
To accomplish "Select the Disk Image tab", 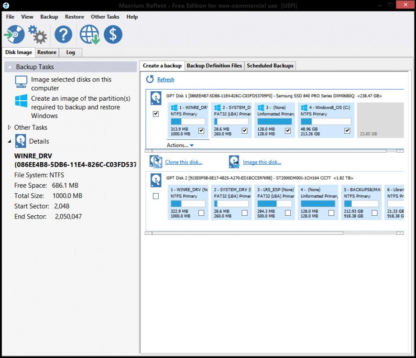I will (19, 52).
